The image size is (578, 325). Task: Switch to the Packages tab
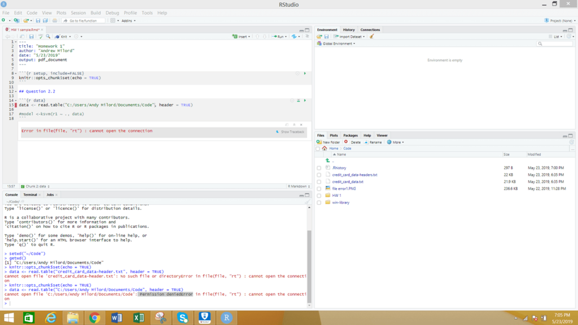[x=350, y=135]
